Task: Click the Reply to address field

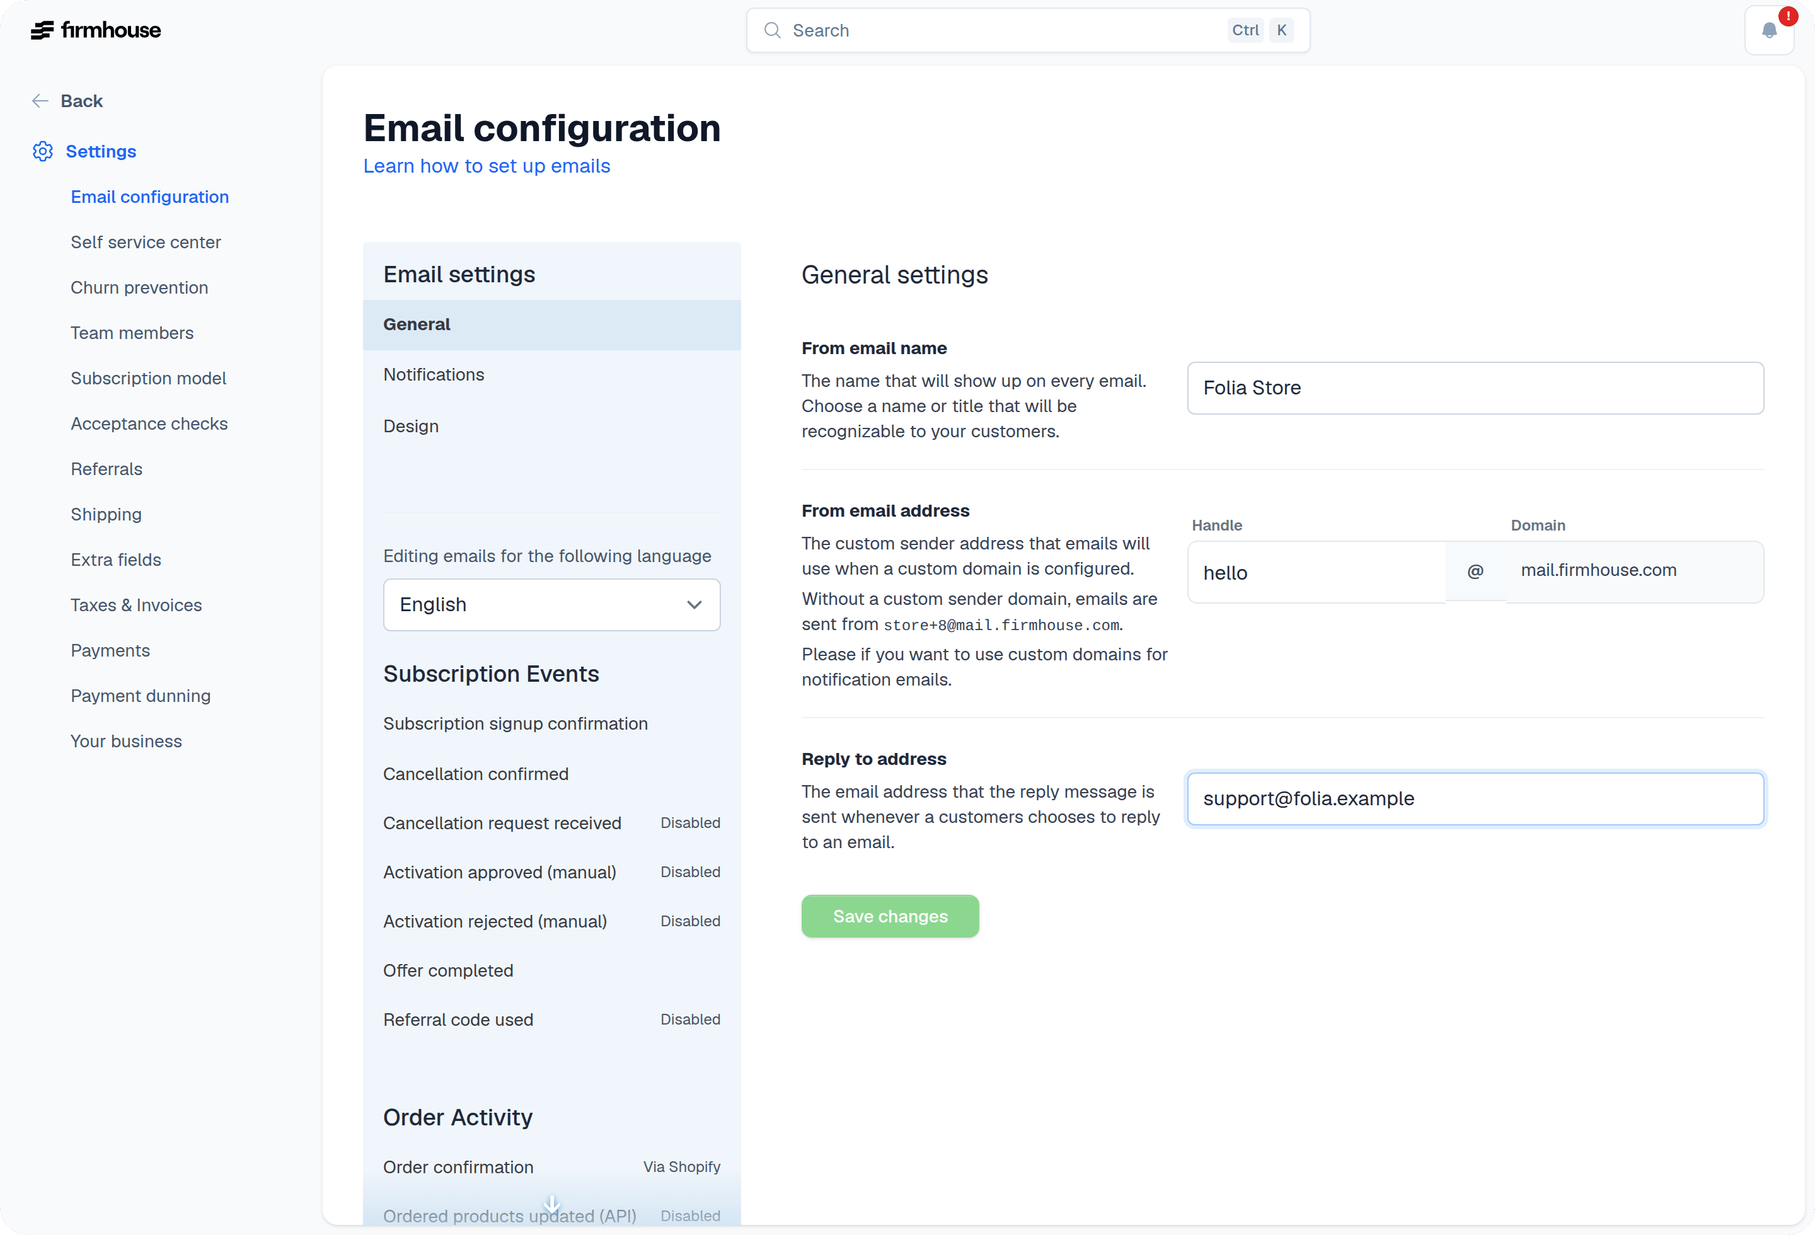Action: coord(1475,798)
